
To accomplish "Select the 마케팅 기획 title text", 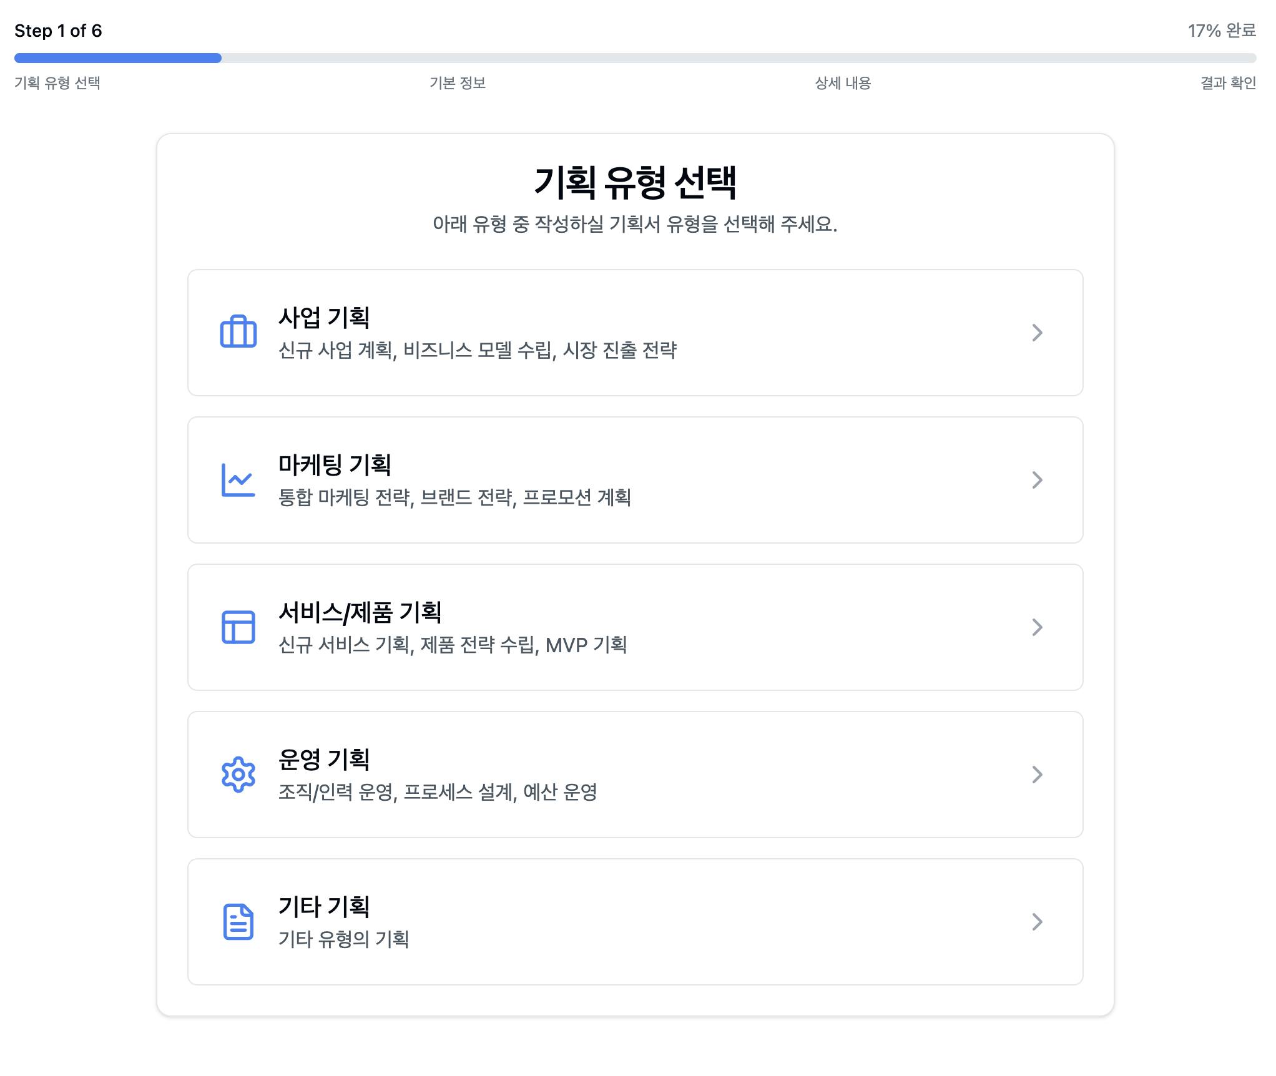I will coord(335,464).
